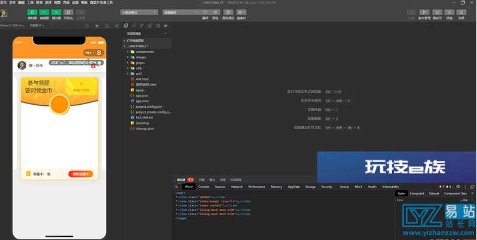The image size is (477, 240).
Task: Open the 清缓存 clear cache dropdown
Action: pos(241,12)
